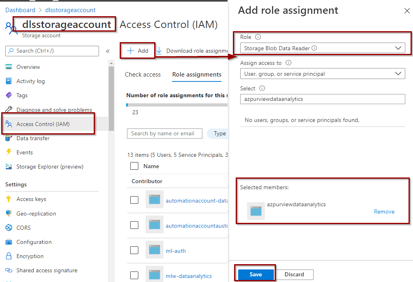413x282 pixels.
Task: Go to the Dashboard breadcrumb link
Action: [x=20, y=10]
